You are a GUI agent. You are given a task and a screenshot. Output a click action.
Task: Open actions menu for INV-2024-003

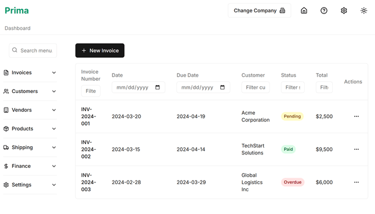point(356,182)
